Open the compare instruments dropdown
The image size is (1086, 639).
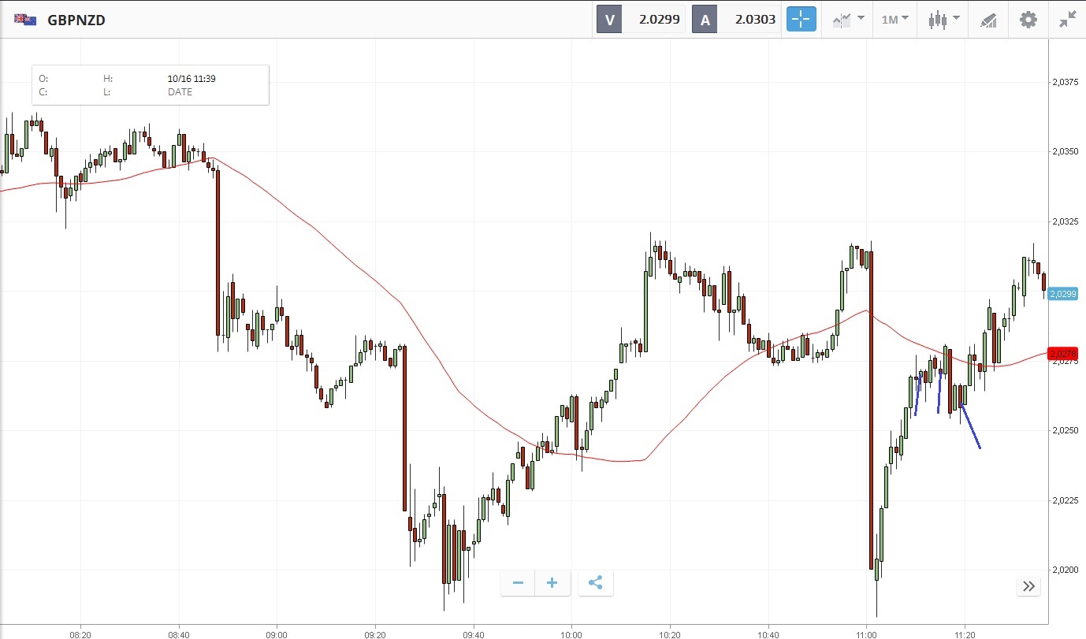[847, 20]
